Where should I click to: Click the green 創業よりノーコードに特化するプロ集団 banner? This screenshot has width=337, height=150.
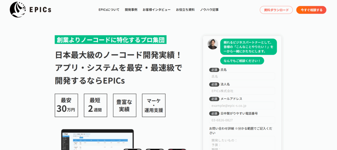click(111, 40)
